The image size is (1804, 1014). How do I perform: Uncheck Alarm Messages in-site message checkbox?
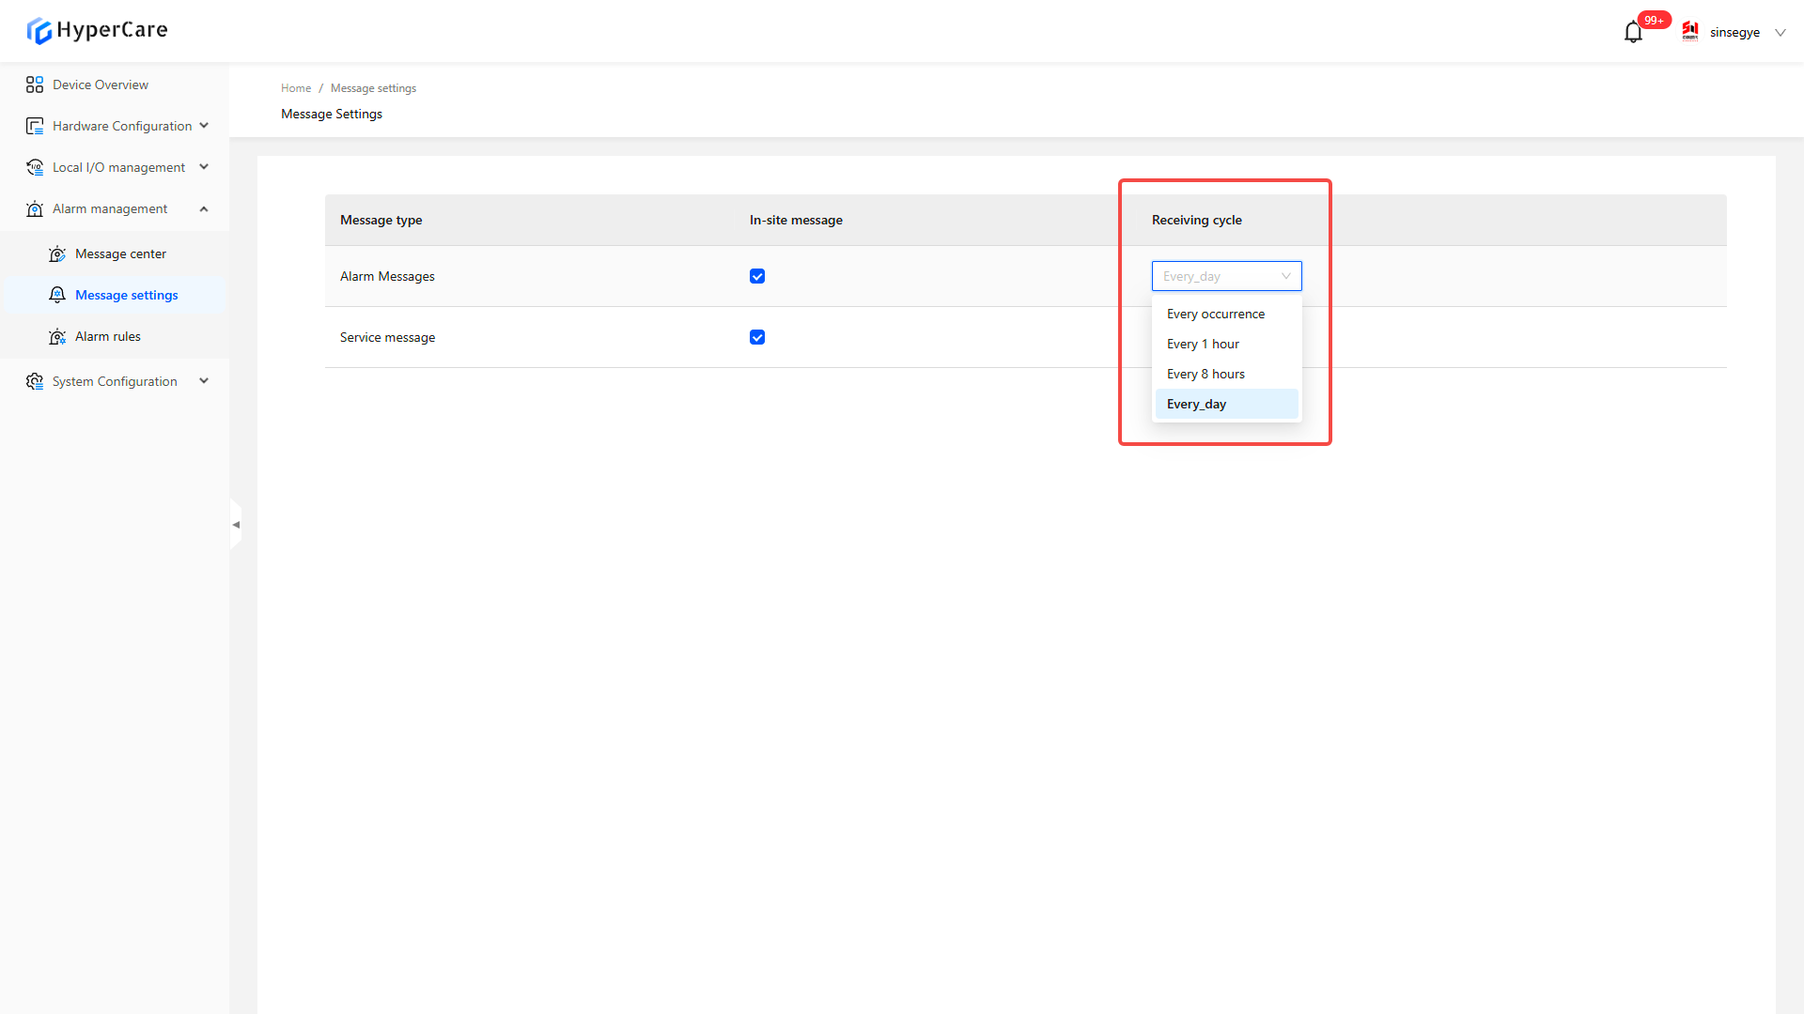757,276
